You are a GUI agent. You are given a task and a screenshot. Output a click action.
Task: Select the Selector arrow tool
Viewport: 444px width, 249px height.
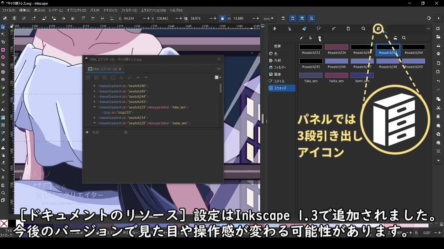tap(3, 27)
